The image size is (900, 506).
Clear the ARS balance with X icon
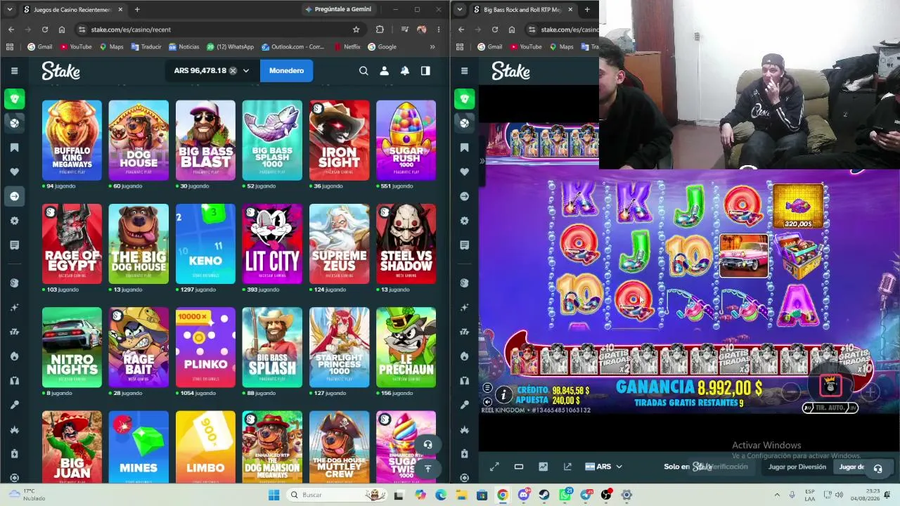(x=233, y=70)
